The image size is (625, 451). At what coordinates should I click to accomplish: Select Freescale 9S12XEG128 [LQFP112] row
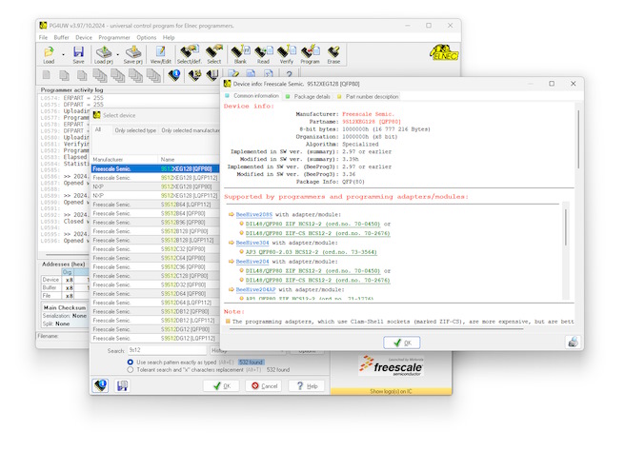pos(155,178)
